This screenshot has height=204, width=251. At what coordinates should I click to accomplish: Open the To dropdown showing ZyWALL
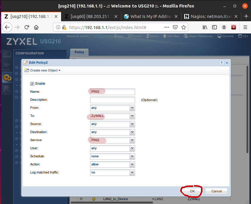click(132, 116)
